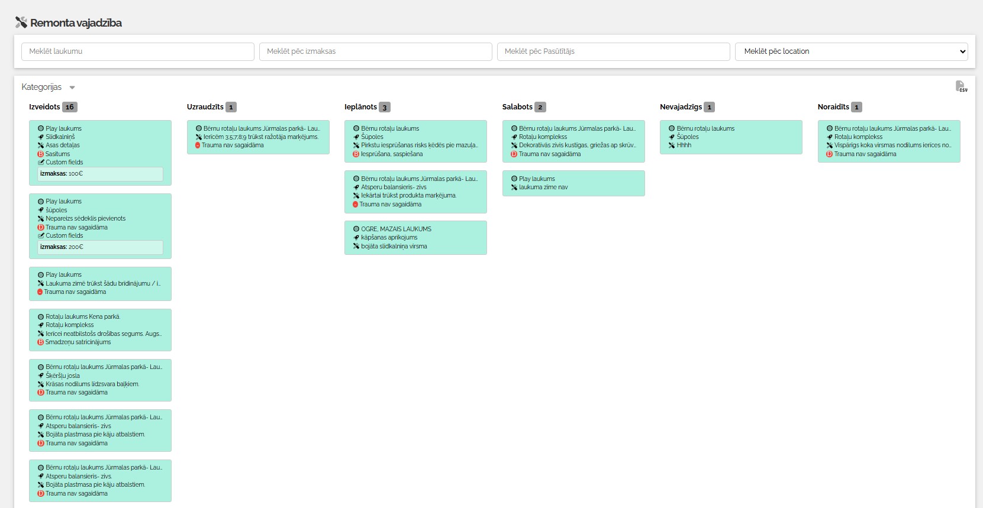Select the Izveidots column header
Viewport: 983px width, 508px height.
tap(44, 107)
